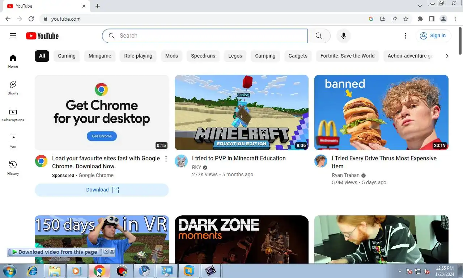Image resolution: width=463 pixels, height=278 pixels.
Task: Click the YouTube logo
Action: coord(42,36)
